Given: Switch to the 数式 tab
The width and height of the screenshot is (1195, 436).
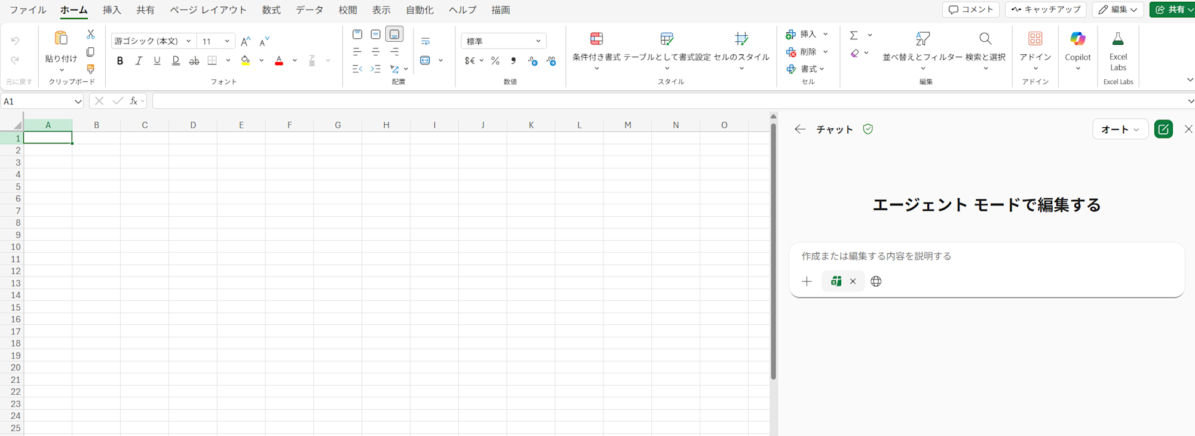Looking at the screenshot, I should click(271, 10).
